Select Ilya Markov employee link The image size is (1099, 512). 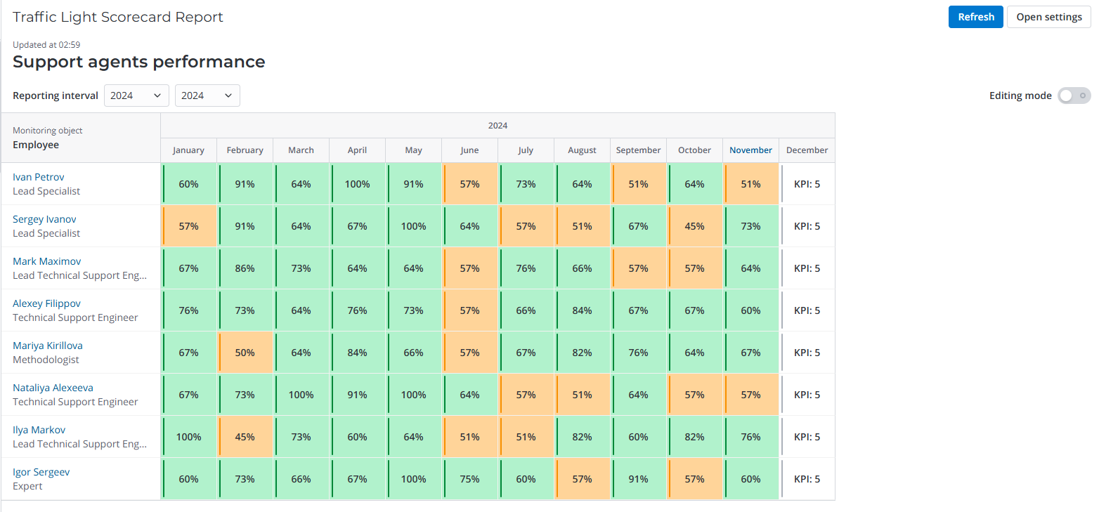pyautogui.click(x=39, y=430)
